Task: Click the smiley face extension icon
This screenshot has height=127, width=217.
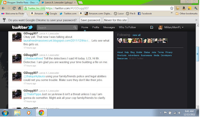Action: (178, 8)
